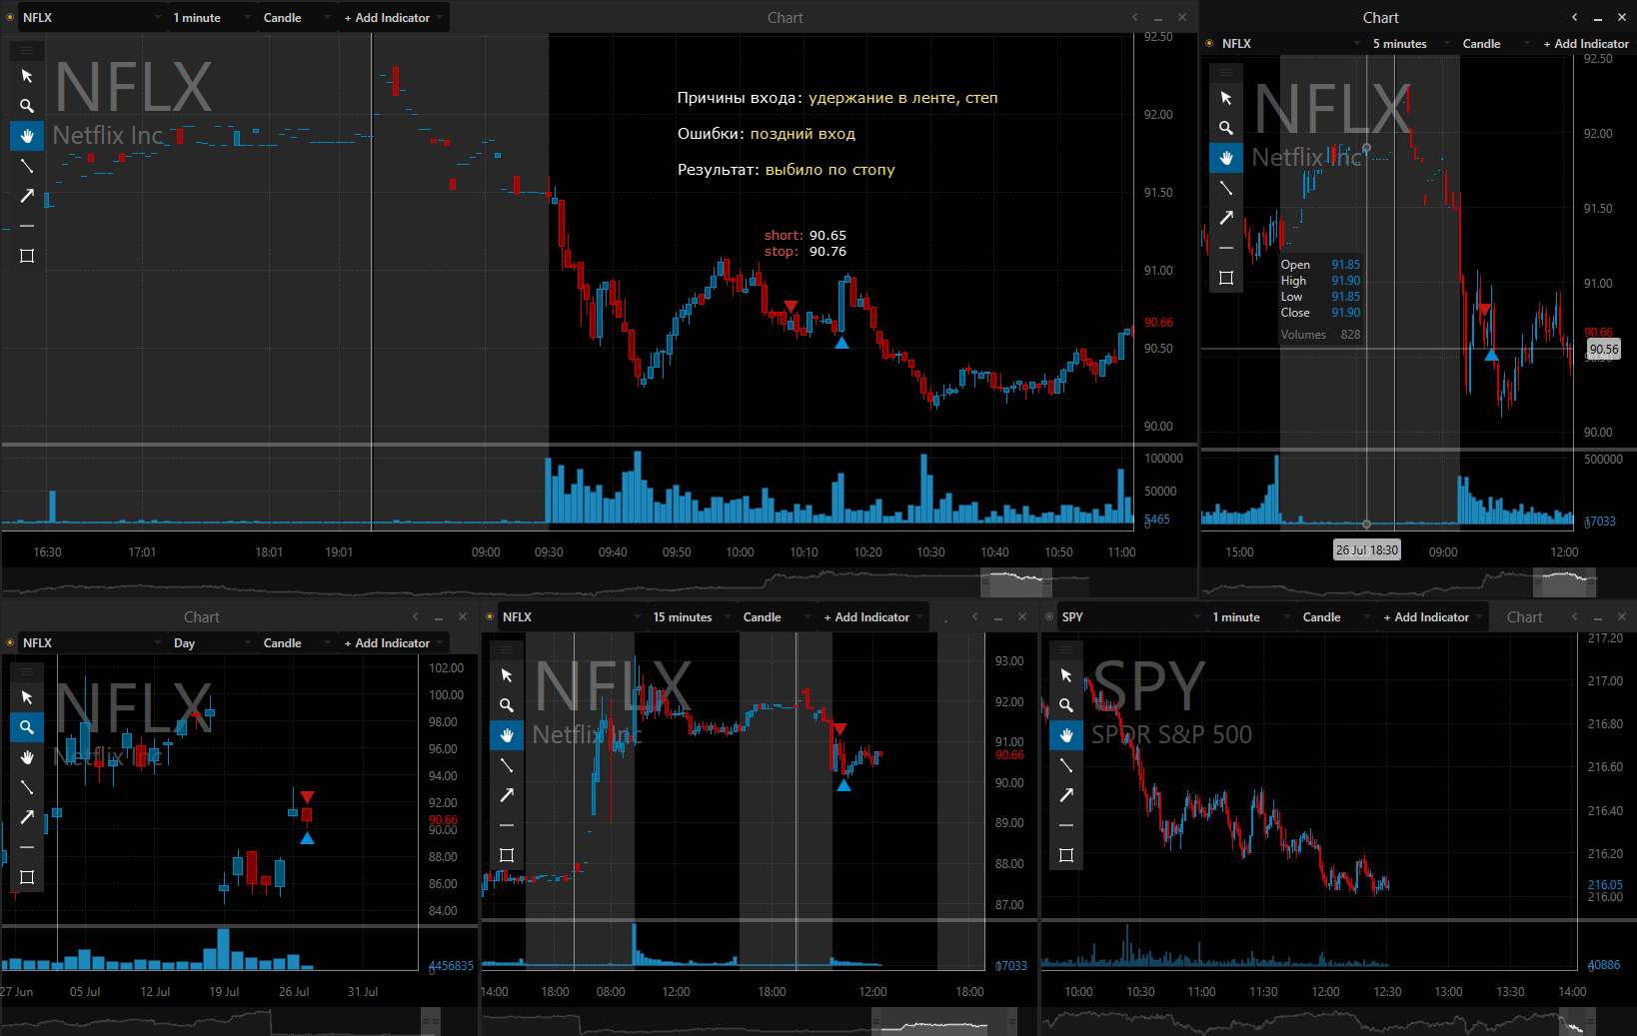
Task: Open the 1 minute timeframe dropdown for NFLX
Action: point(212,18)
